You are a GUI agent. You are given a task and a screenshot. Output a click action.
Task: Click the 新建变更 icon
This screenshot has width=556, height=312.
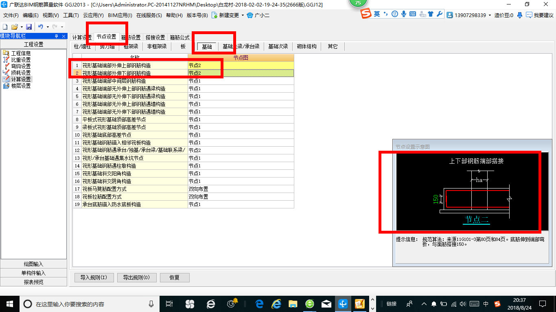[214, 15]
